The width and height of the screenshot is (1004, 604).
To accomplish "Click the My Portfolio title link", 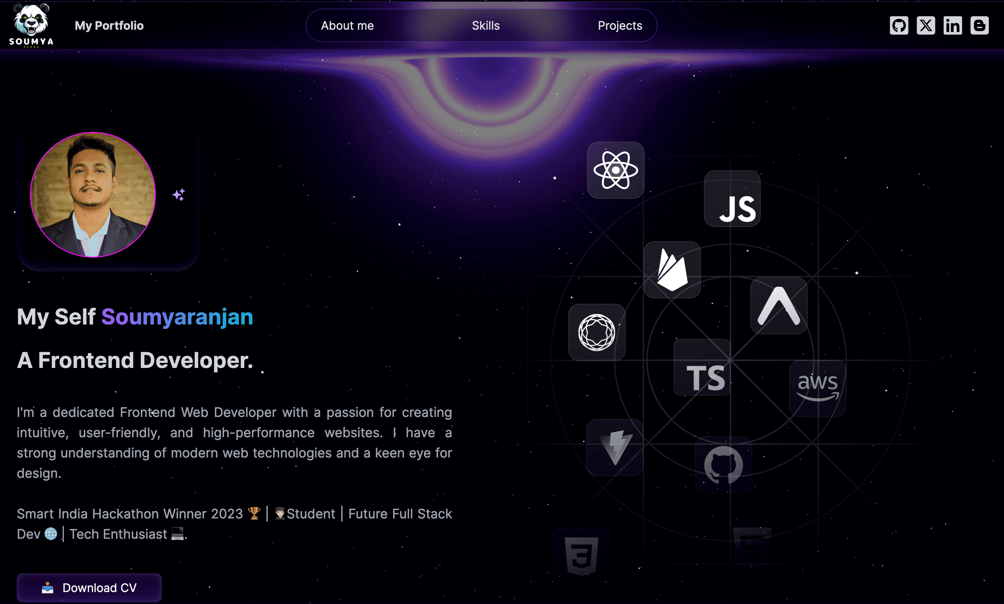I will [109, 26].
